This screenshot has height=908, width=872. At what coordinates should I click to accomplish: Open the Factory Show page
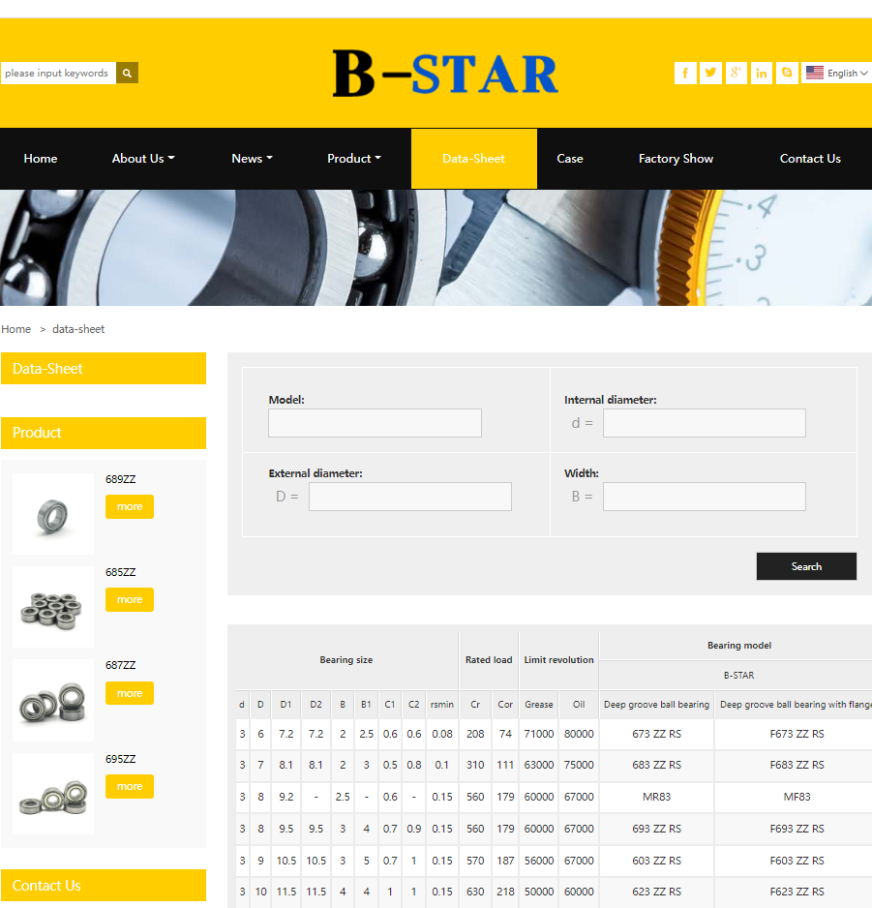[x=676, y=159]
